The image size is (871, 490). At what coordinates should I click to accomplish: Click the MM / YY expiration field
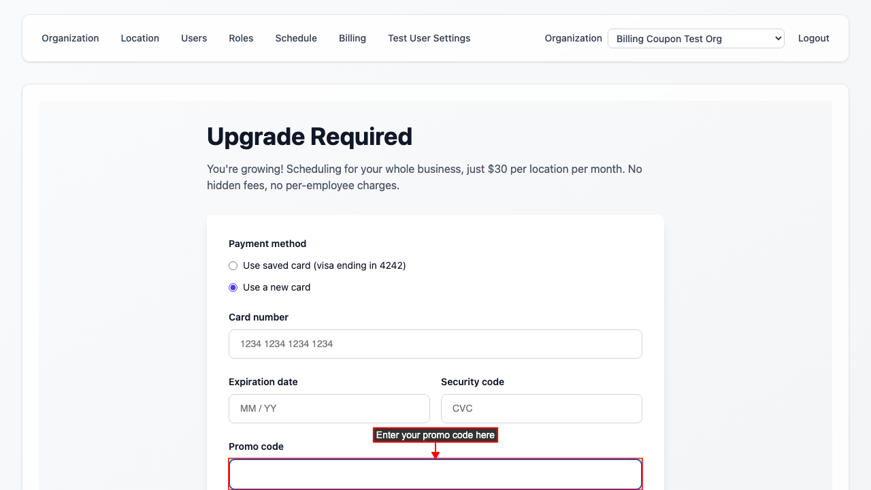329,408
